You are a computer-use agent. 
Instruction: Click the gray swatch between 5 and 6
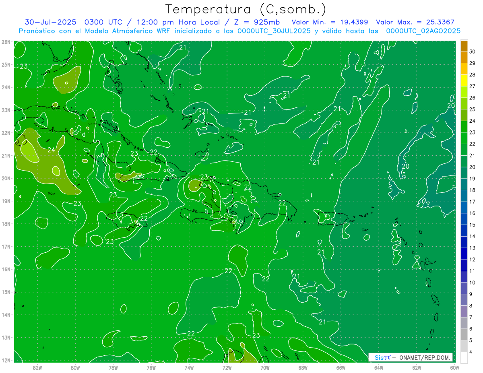[x=464, y=334]
